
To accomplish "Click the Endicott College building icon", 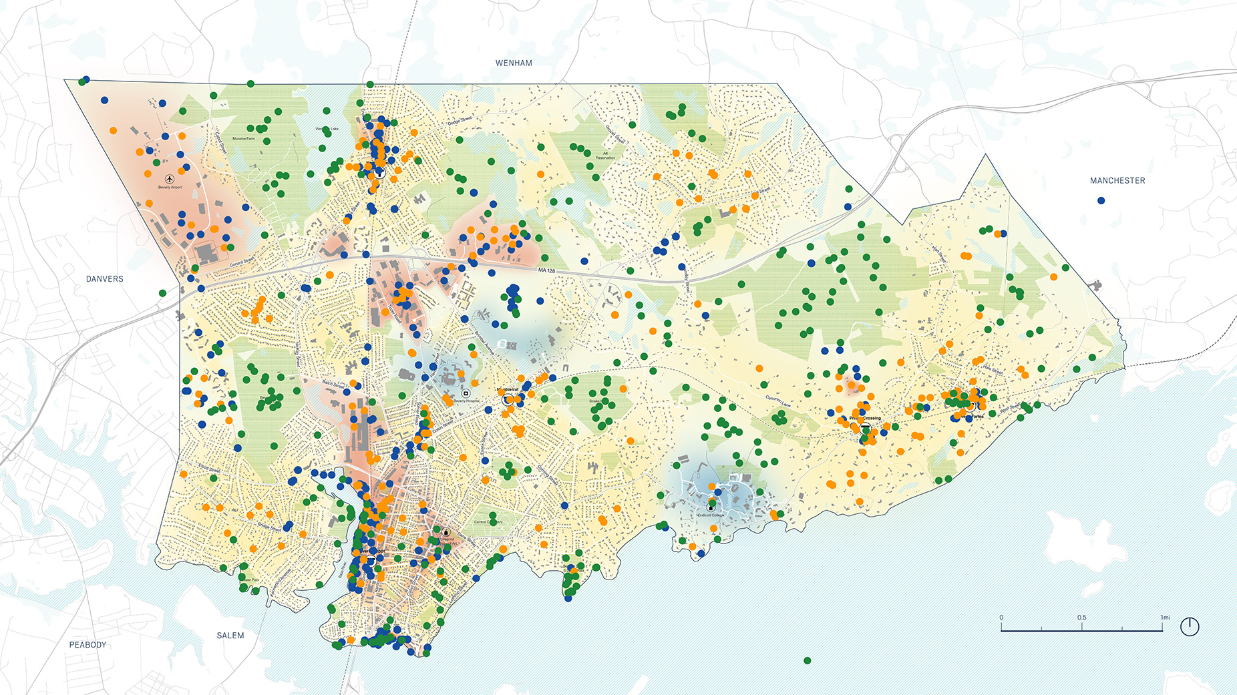I will [711, 507].
